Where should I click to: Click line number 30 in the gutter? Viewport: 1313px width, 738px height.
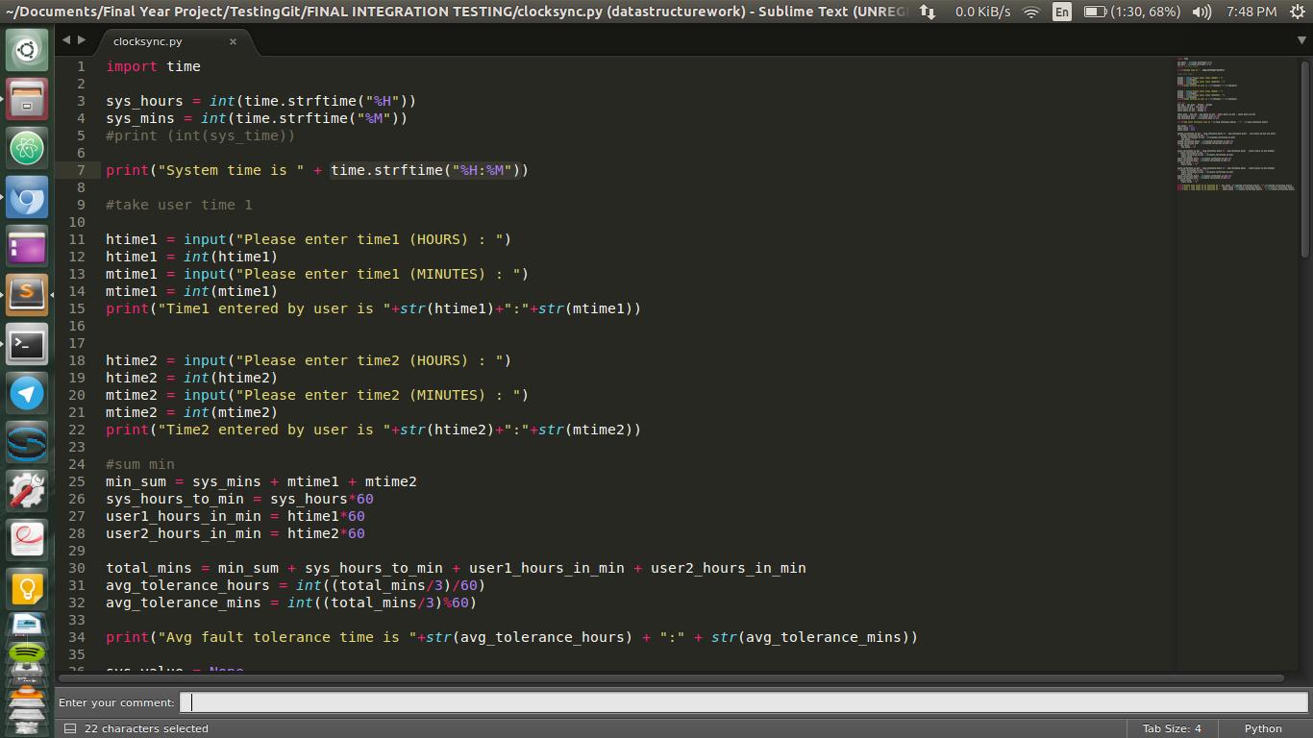pos(77,568)
